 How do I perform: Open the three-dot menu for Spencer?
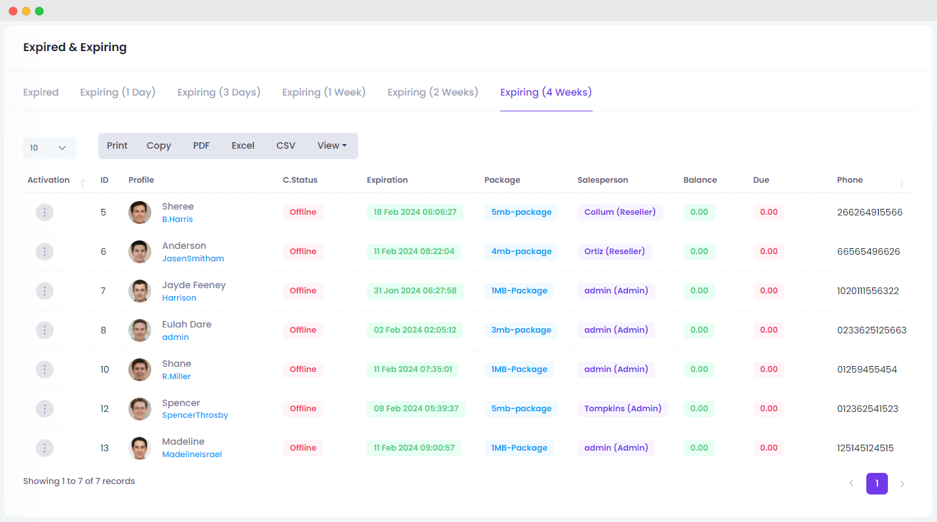45,409
